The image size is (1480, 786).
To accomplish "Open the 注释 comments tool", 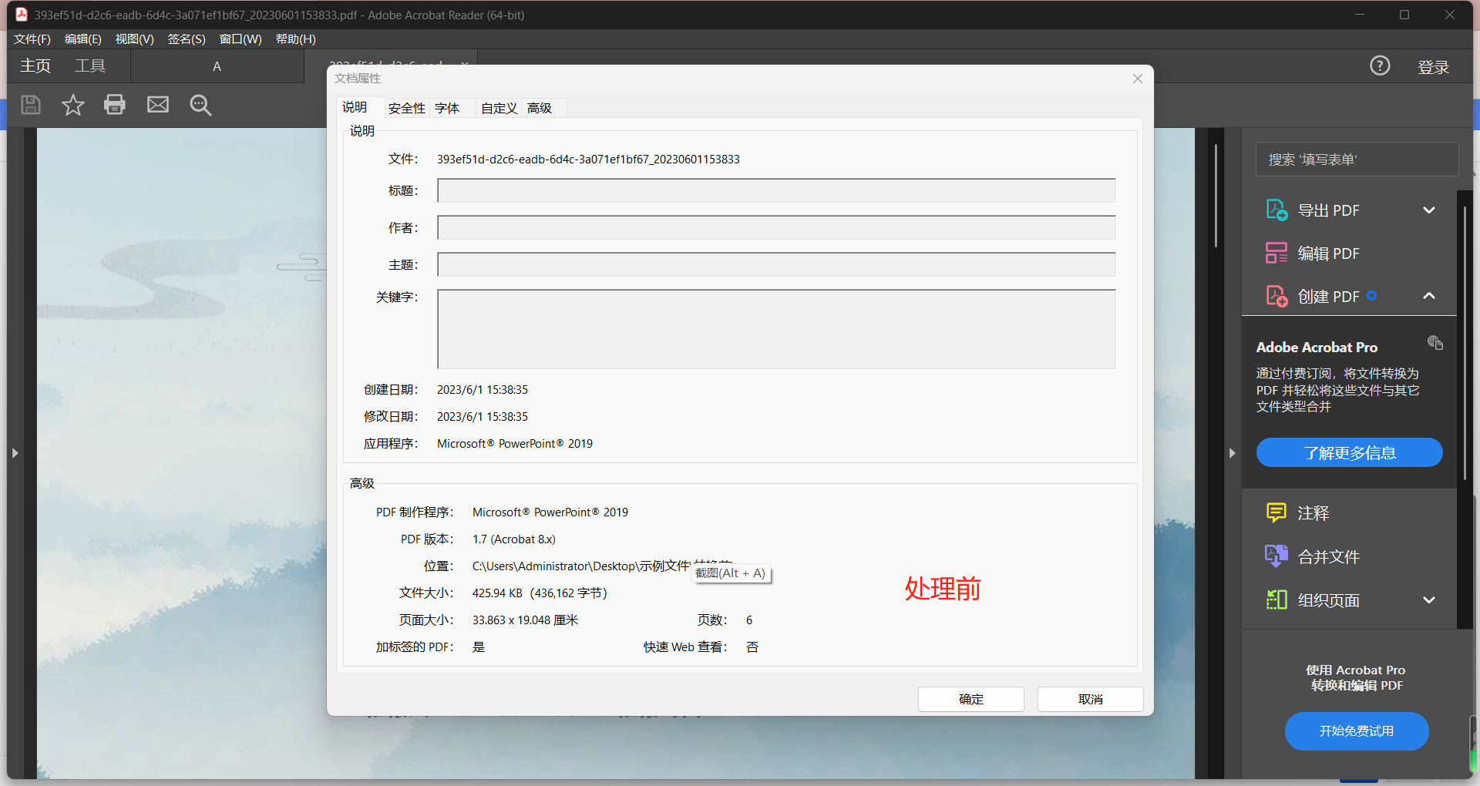I will [1311, 512].
